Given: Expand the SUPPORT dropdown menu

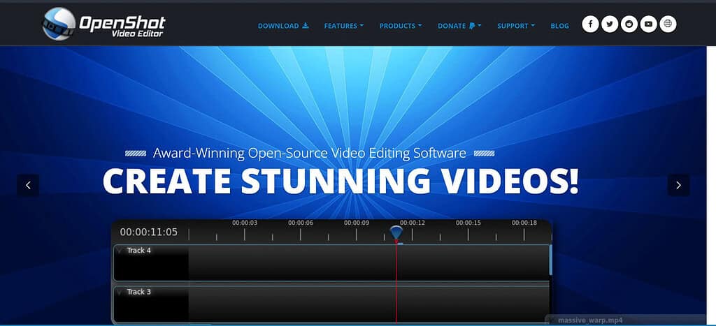Looking at the screenshot, I should (x=515, y=26).
